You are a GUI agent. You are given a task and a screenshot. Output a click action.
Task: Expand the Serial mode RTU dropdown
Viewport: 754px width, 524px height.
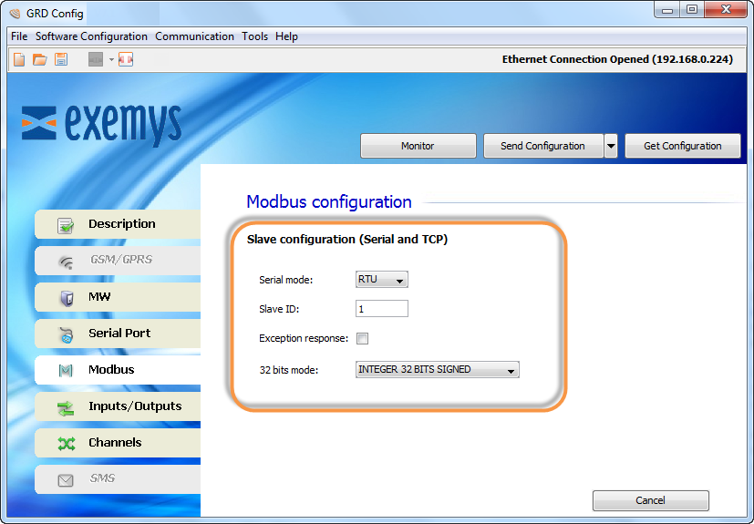[382, 280]
